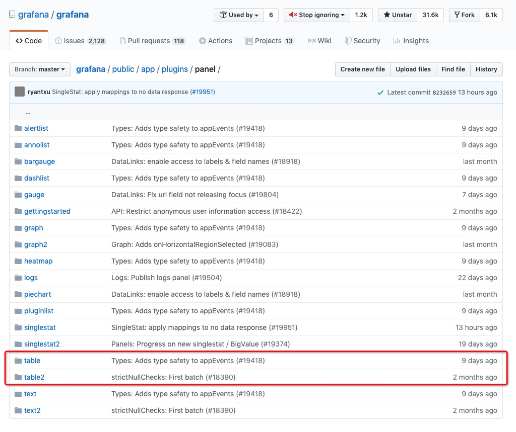Open the Branch: master dropdown
Viewport: 516px width, 432px height.
coord(40,69)
